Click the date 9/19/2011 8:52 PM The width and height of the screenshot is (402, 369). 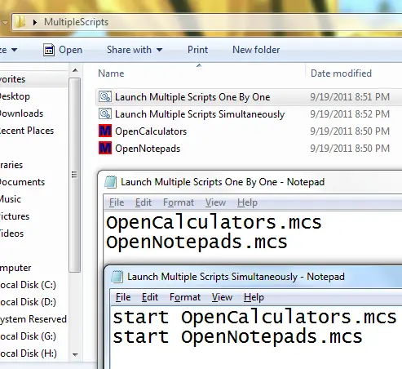pyautogui.click(x=350, y=114)
